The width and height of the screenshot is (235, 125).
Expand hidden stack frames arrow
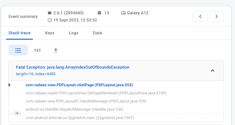click(17, 113)
